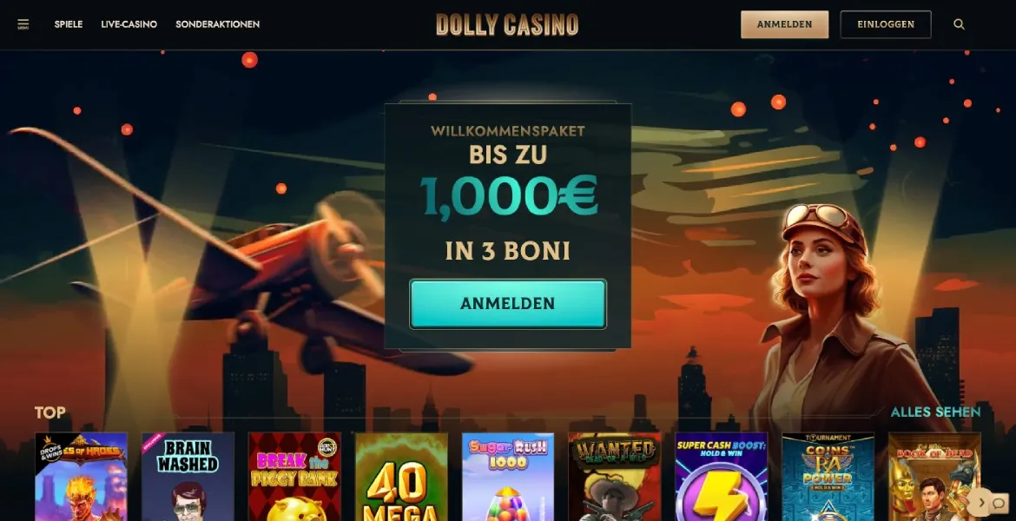The width and height of the screenshot is (1016, 521).
Task: Open the live chat bubble icon
Action: [x=999, y=504]
